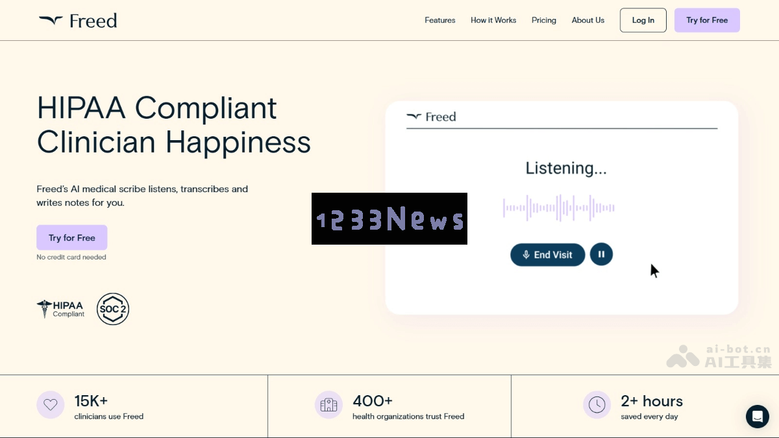Click the "saved every day" text
This screenshot has height=438, width=779.
pyautogui.click(x=649, y=417)
